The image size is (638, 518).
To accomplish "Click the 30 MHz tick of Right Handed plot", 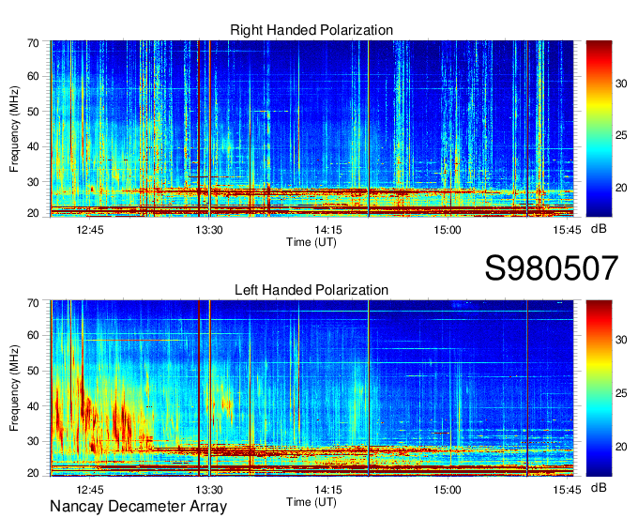I will pos(33,182).
